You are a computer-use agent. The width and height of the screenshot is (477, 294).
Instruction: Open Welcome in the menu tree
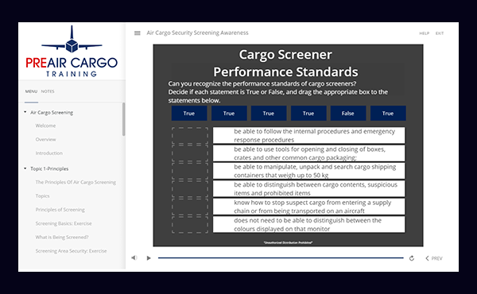[45, 126]
